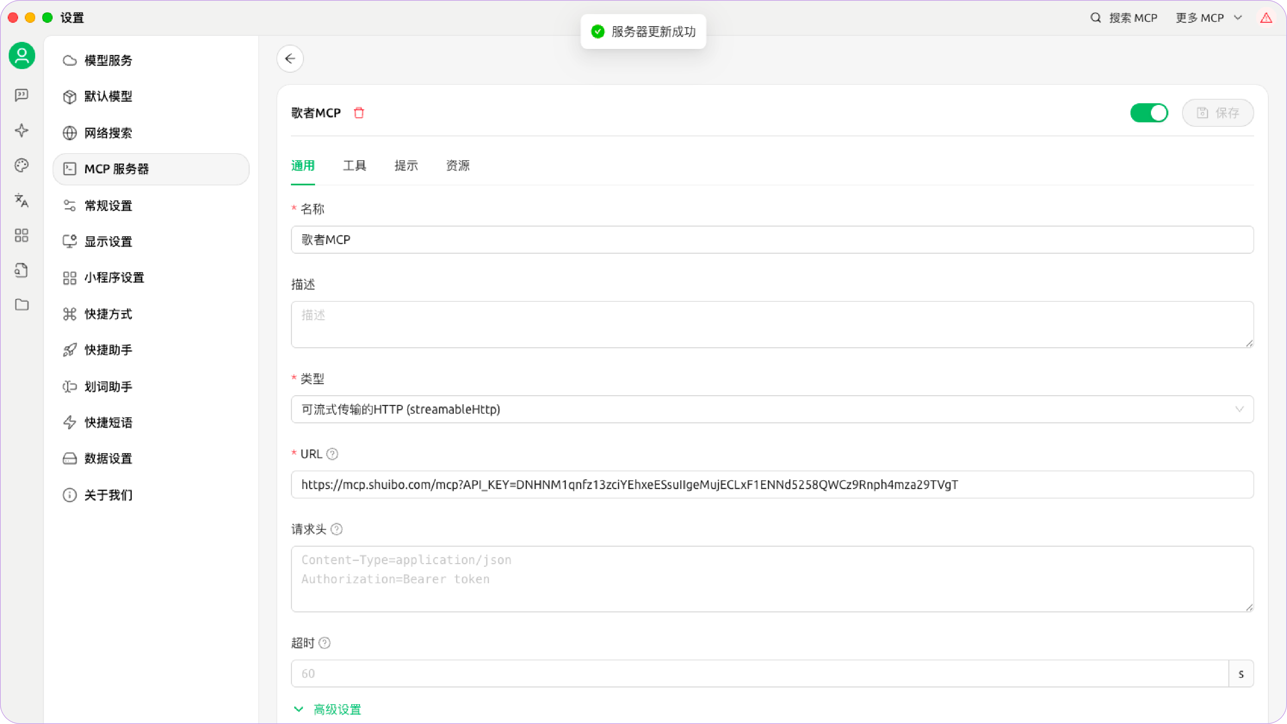The width and height of the screenshot is (1287, 724).
Task: Click the 请求头 help question icon
Action: 337,529
